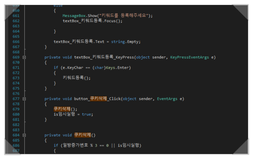
Task: Click the 키워드등록(); call on line 673
Action: pyautogui.click(x=77, y=78)
